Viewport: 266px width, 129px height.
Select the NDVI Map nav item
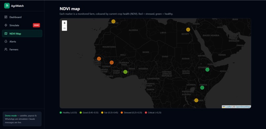(x=22, y=33)
